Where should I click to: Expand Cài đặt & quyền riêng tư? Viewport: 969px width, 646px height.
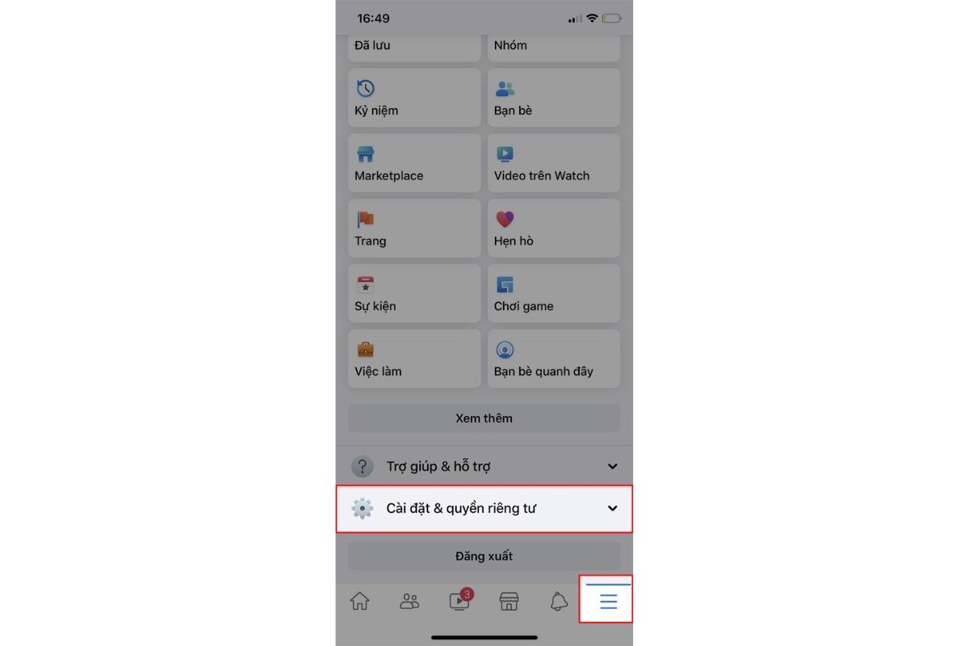coord(484,509)
